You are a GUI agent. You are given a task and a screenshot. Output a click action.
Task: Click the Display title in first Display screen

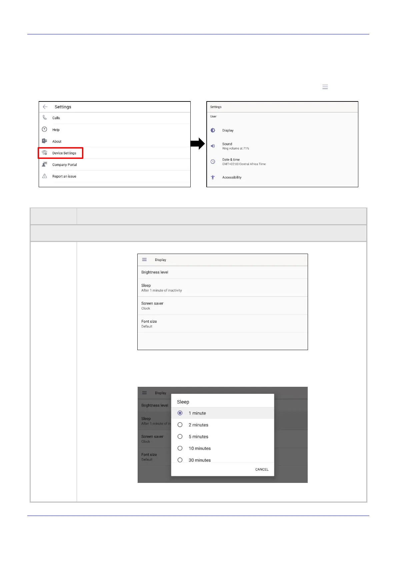point(160,260)
